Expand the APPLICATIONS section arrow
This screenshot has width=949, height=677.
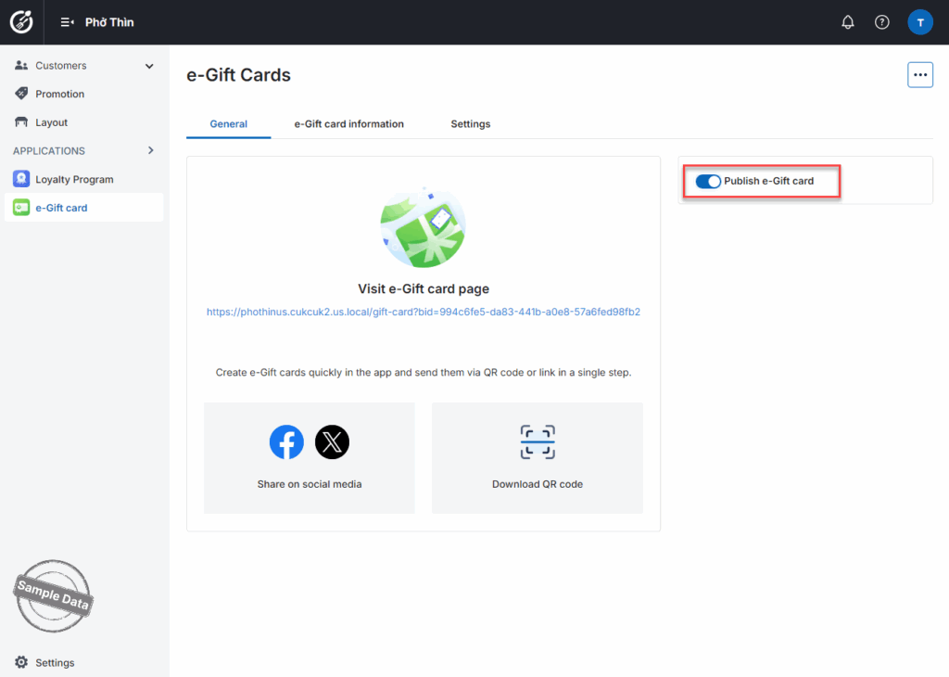(x=151, y=150)
